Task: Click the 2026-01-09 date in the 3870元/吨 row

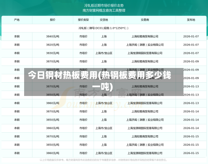Action: [x=191, y=61]
